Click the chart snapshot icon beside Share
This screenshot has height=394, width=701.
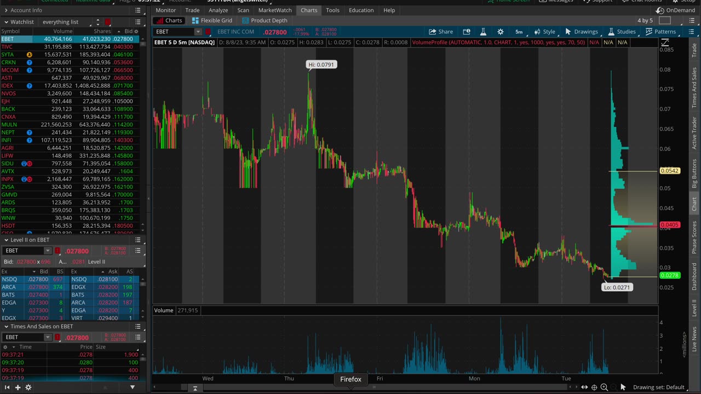467,32
